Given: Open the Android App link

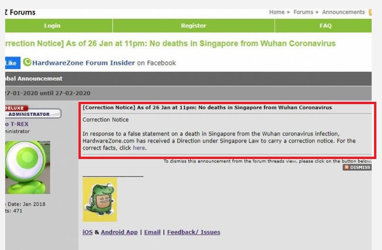Looking at the screenshot, I should pos(119,232).
